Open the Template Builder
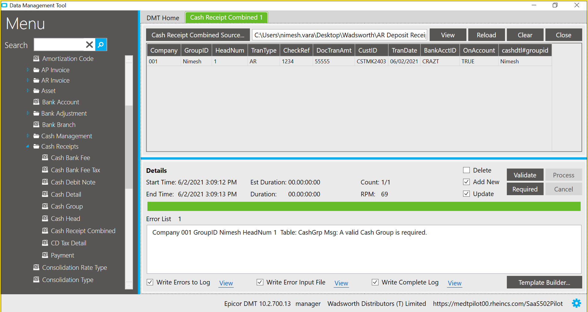The image size is (588, 312). tap(544, 282)
